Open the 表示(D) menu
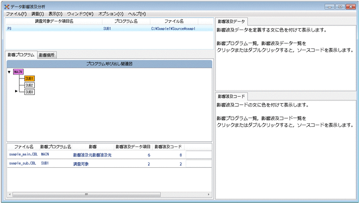Image resolution: width=360 pixels, height=204 pixels. click(55, 14)
